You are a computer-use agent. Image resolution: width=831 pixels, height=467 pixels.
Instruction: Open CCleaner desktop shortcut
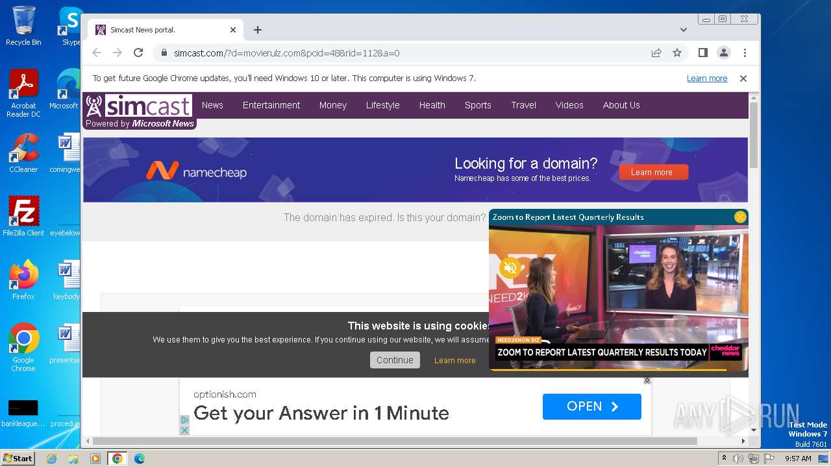click(x=23, y=153)
